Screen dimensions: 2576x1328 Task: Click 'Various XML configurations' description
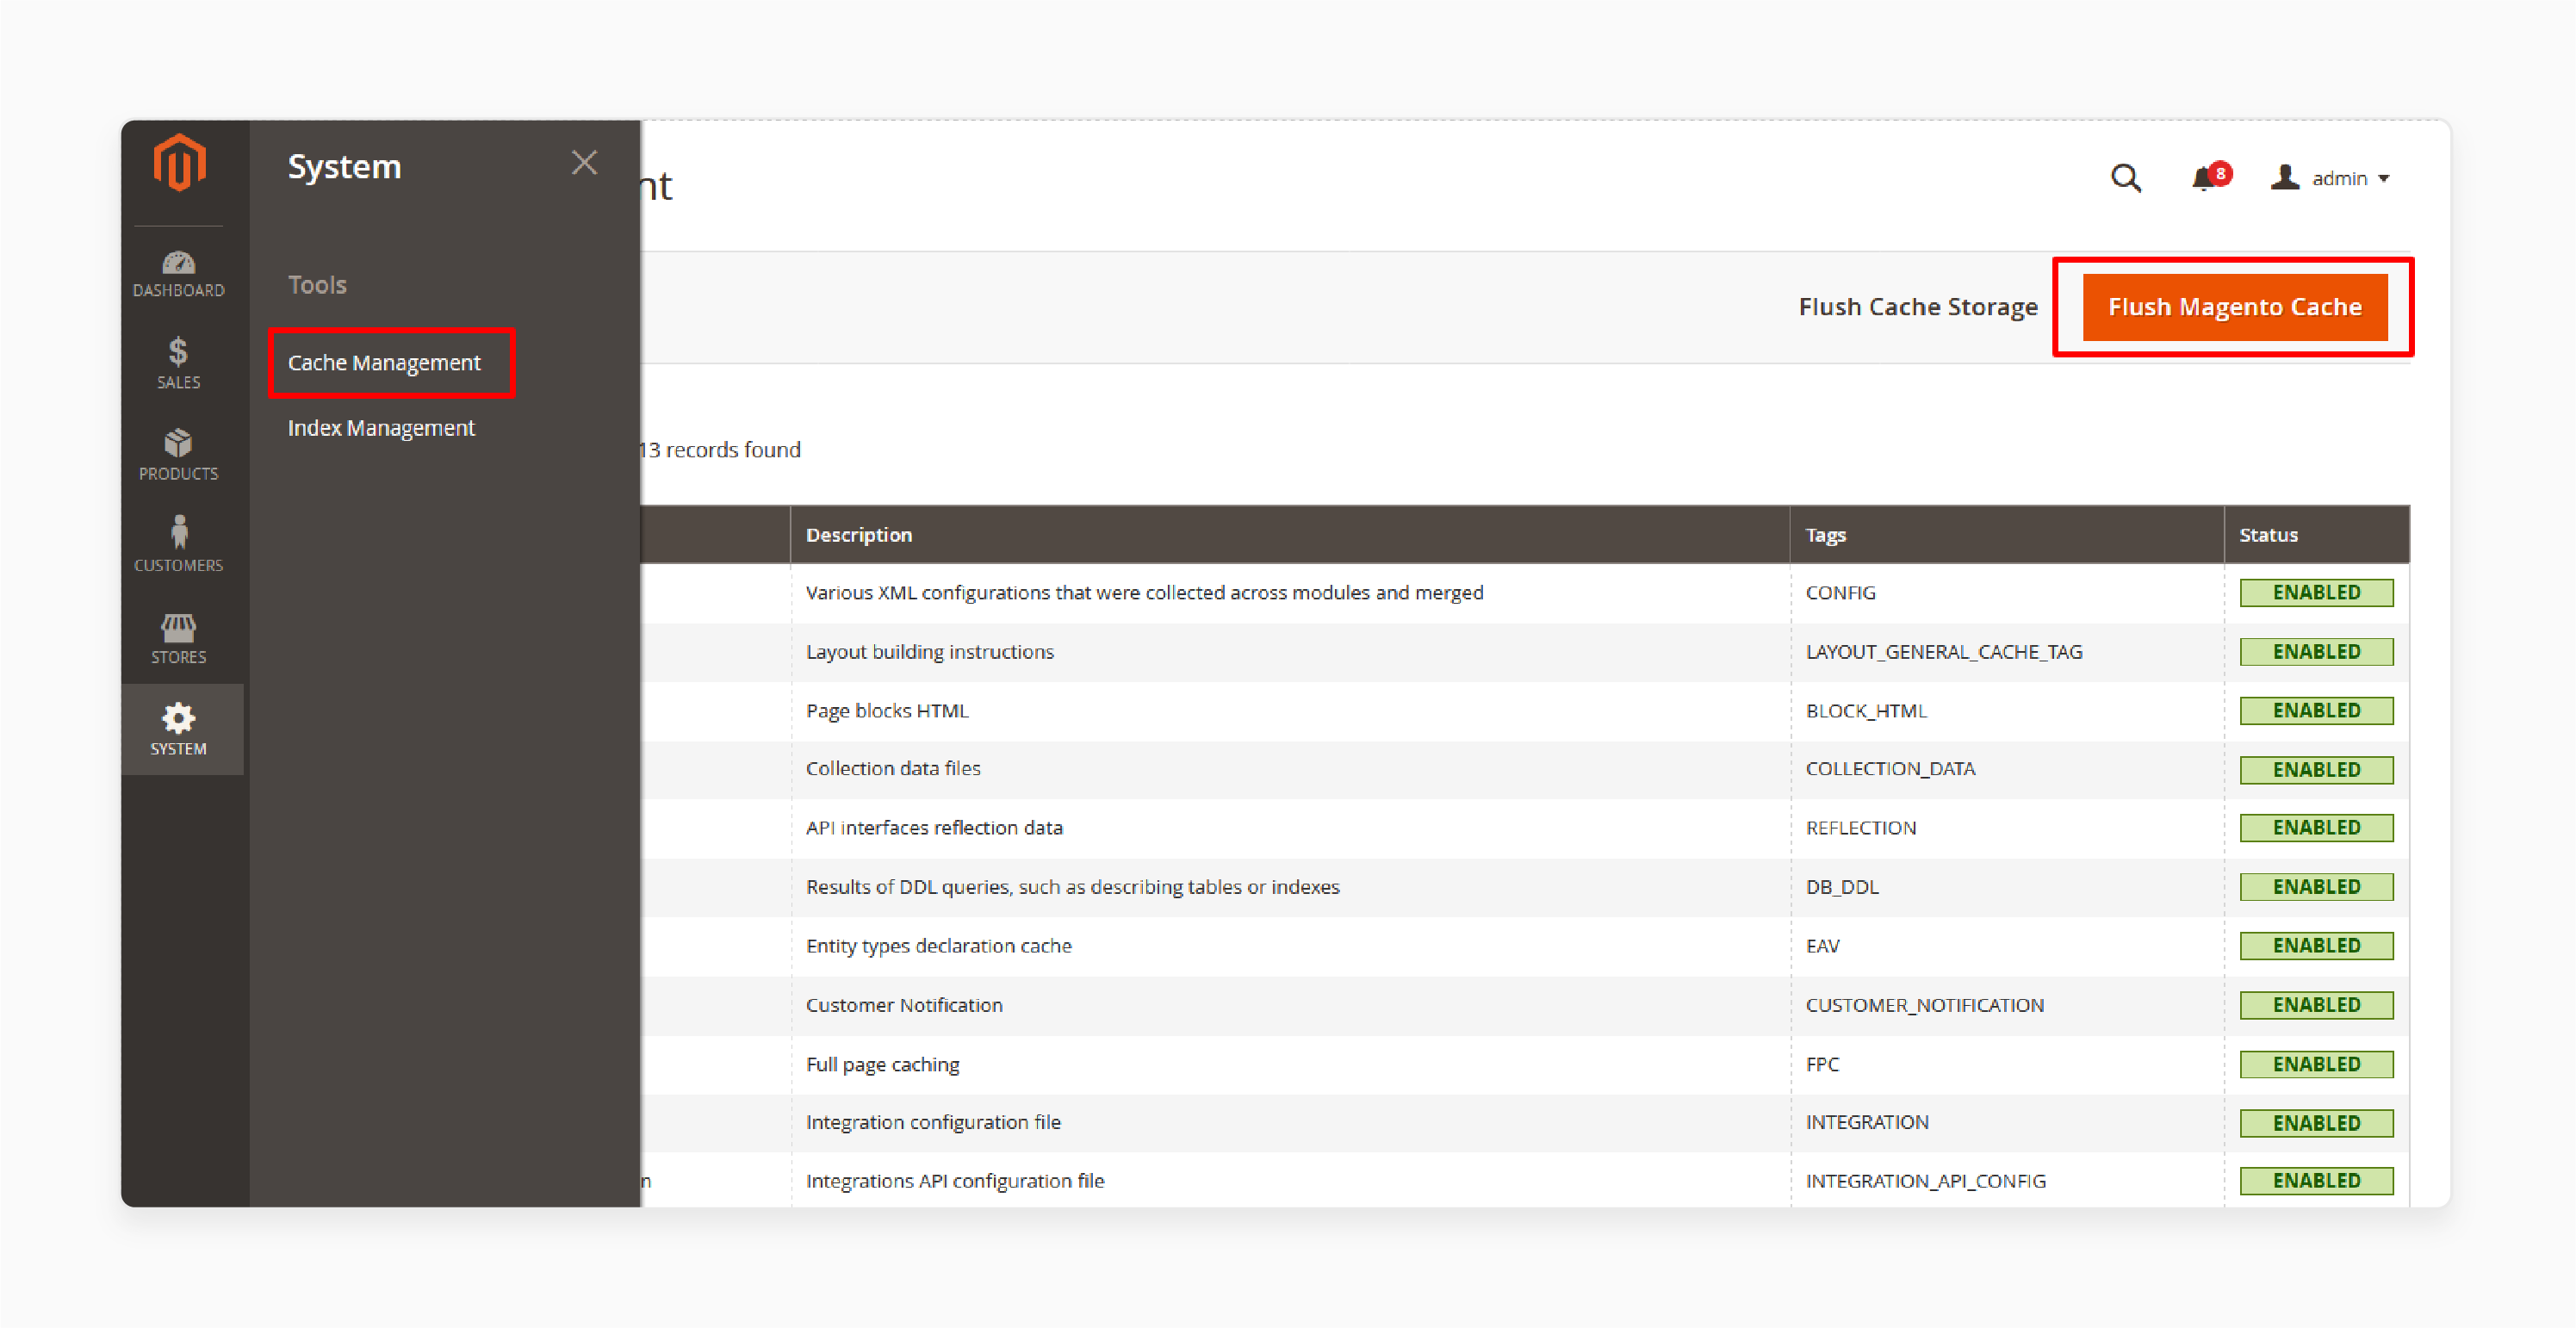(x=1144, y=593)
